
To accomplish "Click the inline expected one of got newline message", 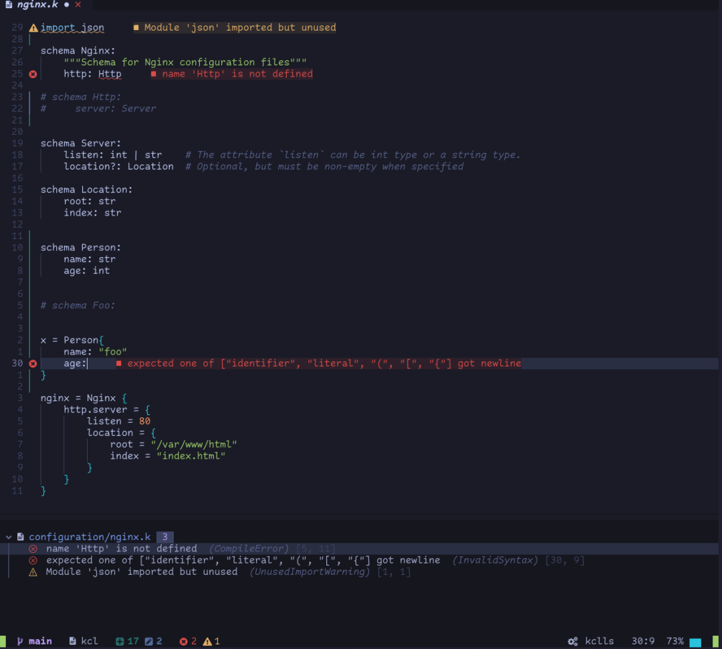I will (x=319, y=363).
